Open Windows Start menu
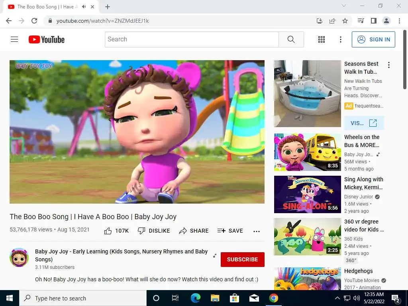The width and height of the screenshot is (408, 306). click(10, 298)
